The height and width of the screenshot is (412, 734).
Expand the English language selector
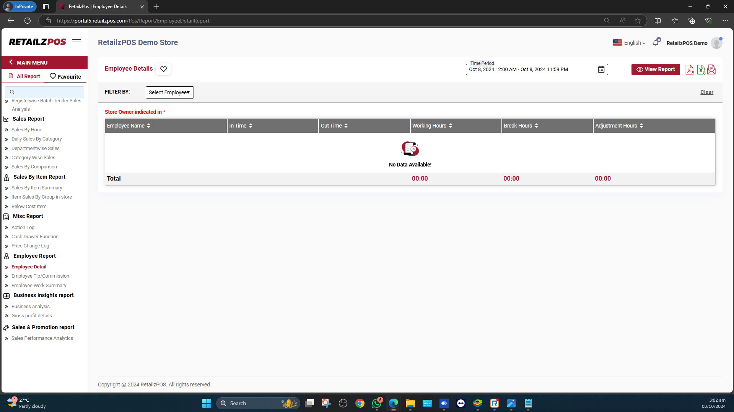click(629, 43)
